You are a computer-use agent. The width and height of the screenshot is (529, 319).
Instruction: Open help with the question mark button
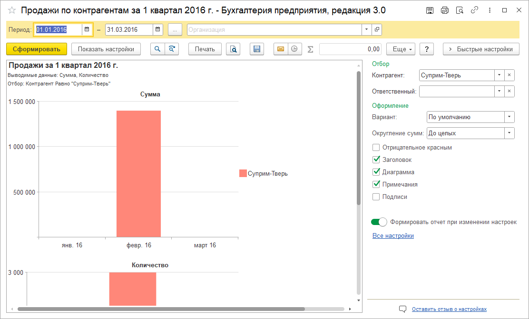[x=426, y=49]
